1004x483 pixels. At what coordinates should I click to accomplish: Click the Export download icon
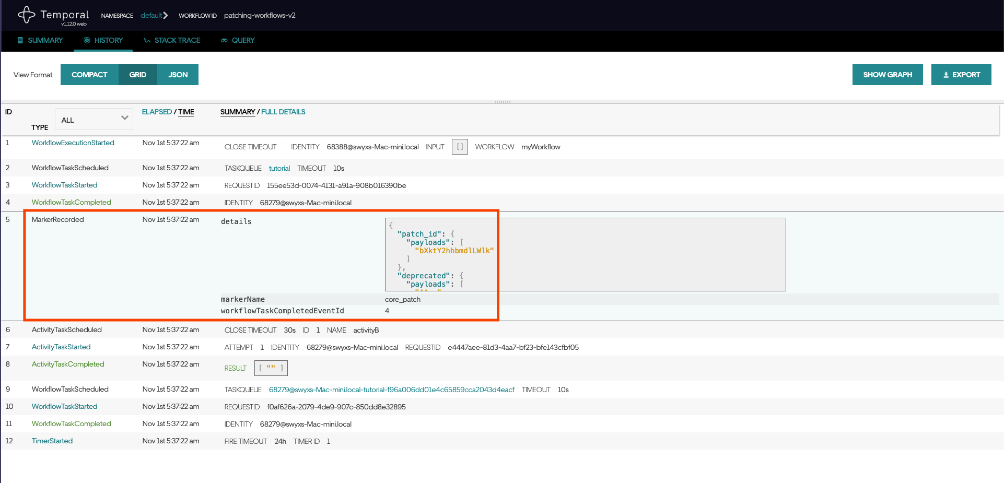tap(946, 75)
